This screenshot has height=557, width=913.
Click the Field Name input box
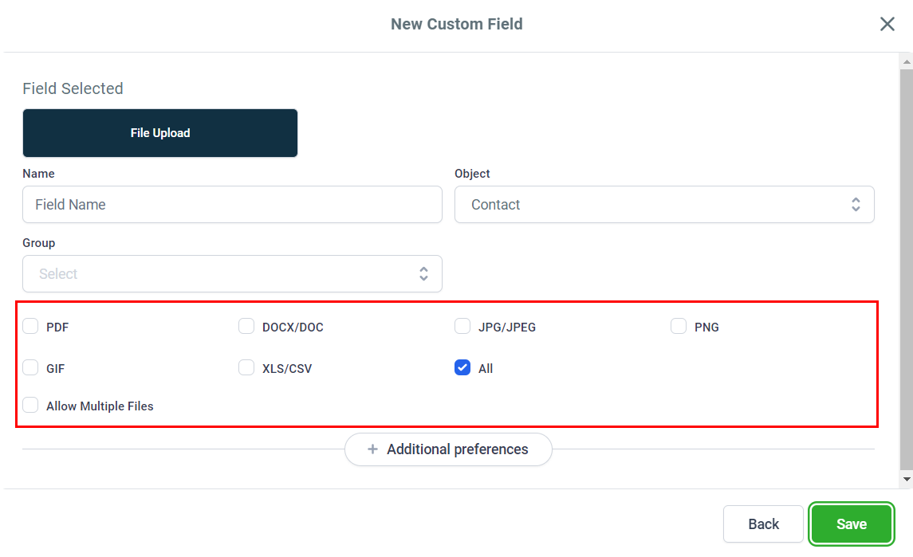coord(232,205)
